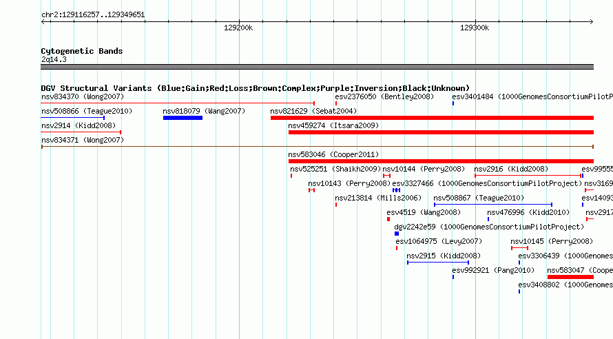Click the nsv10144 (Perry2008) label
The image size is (613, 339).
[x=424, y=169]
